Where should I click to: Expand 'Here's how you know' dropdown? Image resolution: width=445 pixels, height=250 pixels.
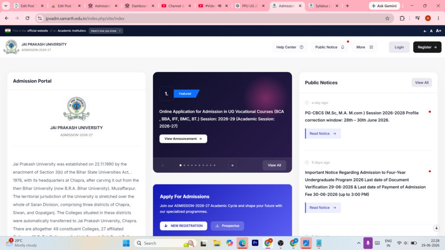coord(106,31)
